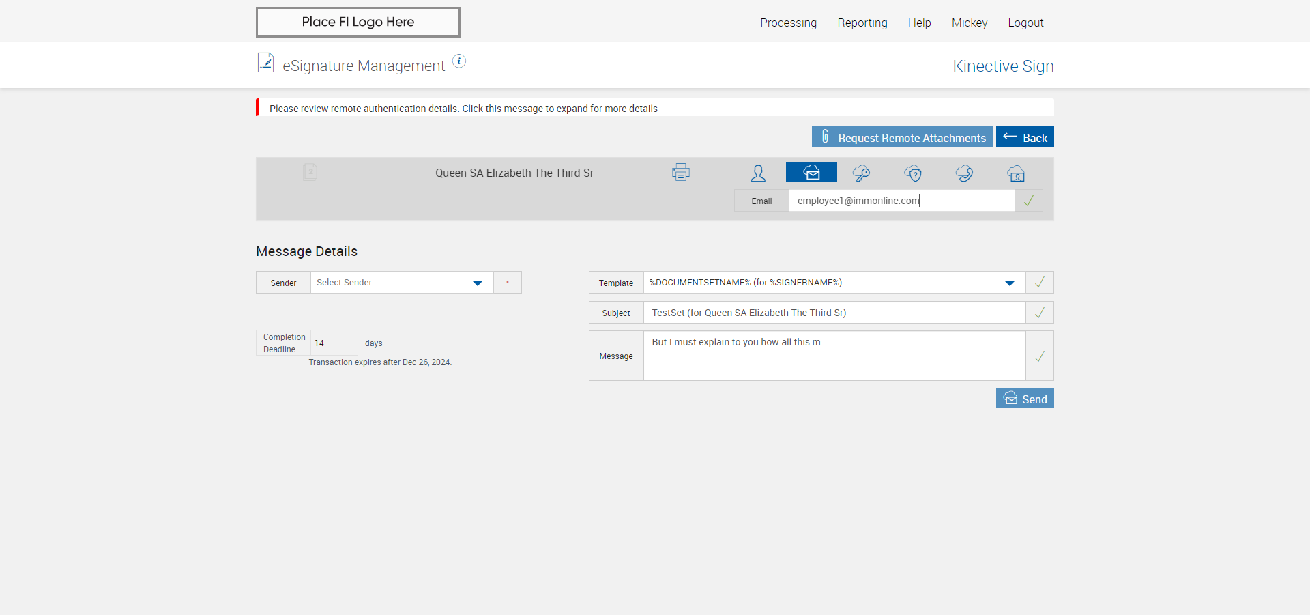The height and width of the screenshot is (615, 1310).
Task: Select the cloud phone authentication icon
Action: 964,173
